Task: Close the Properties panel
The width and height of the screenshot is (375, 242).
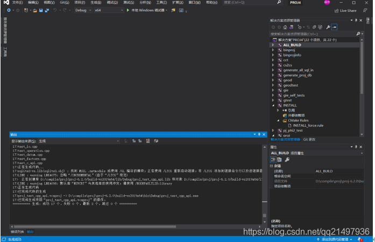Action: pos(361,147)
